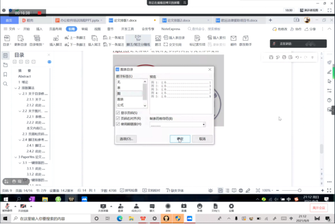Uncheck the 使用超链接 checkbox
This screenshot has height=224, width=335.
tap(118, 124)
